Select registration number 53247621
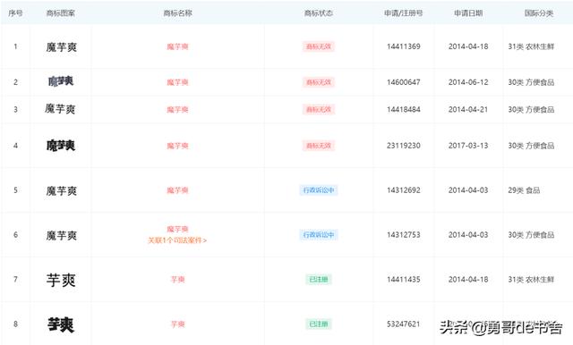The height and width of the screenshot is (345, 573). [404, 324]
